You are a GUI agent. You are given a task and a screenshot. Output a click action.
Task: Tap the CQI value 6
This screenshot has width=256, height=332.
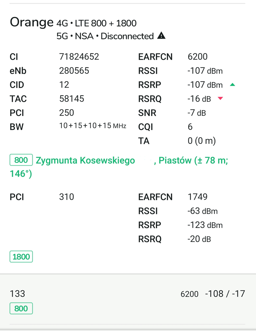tap(190, 127)
